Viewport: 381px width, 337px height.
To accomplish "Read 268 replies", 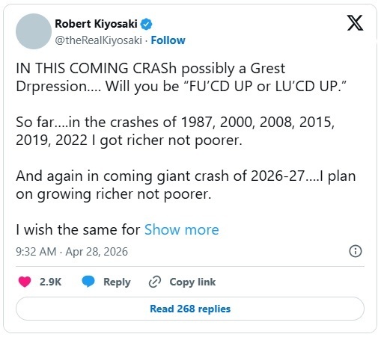I will pyautogui.click(x=190, y=309).
